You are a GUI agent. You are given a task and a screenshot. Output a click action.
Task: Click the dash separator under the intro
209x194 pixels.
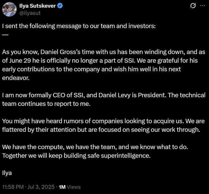point(5,34)
